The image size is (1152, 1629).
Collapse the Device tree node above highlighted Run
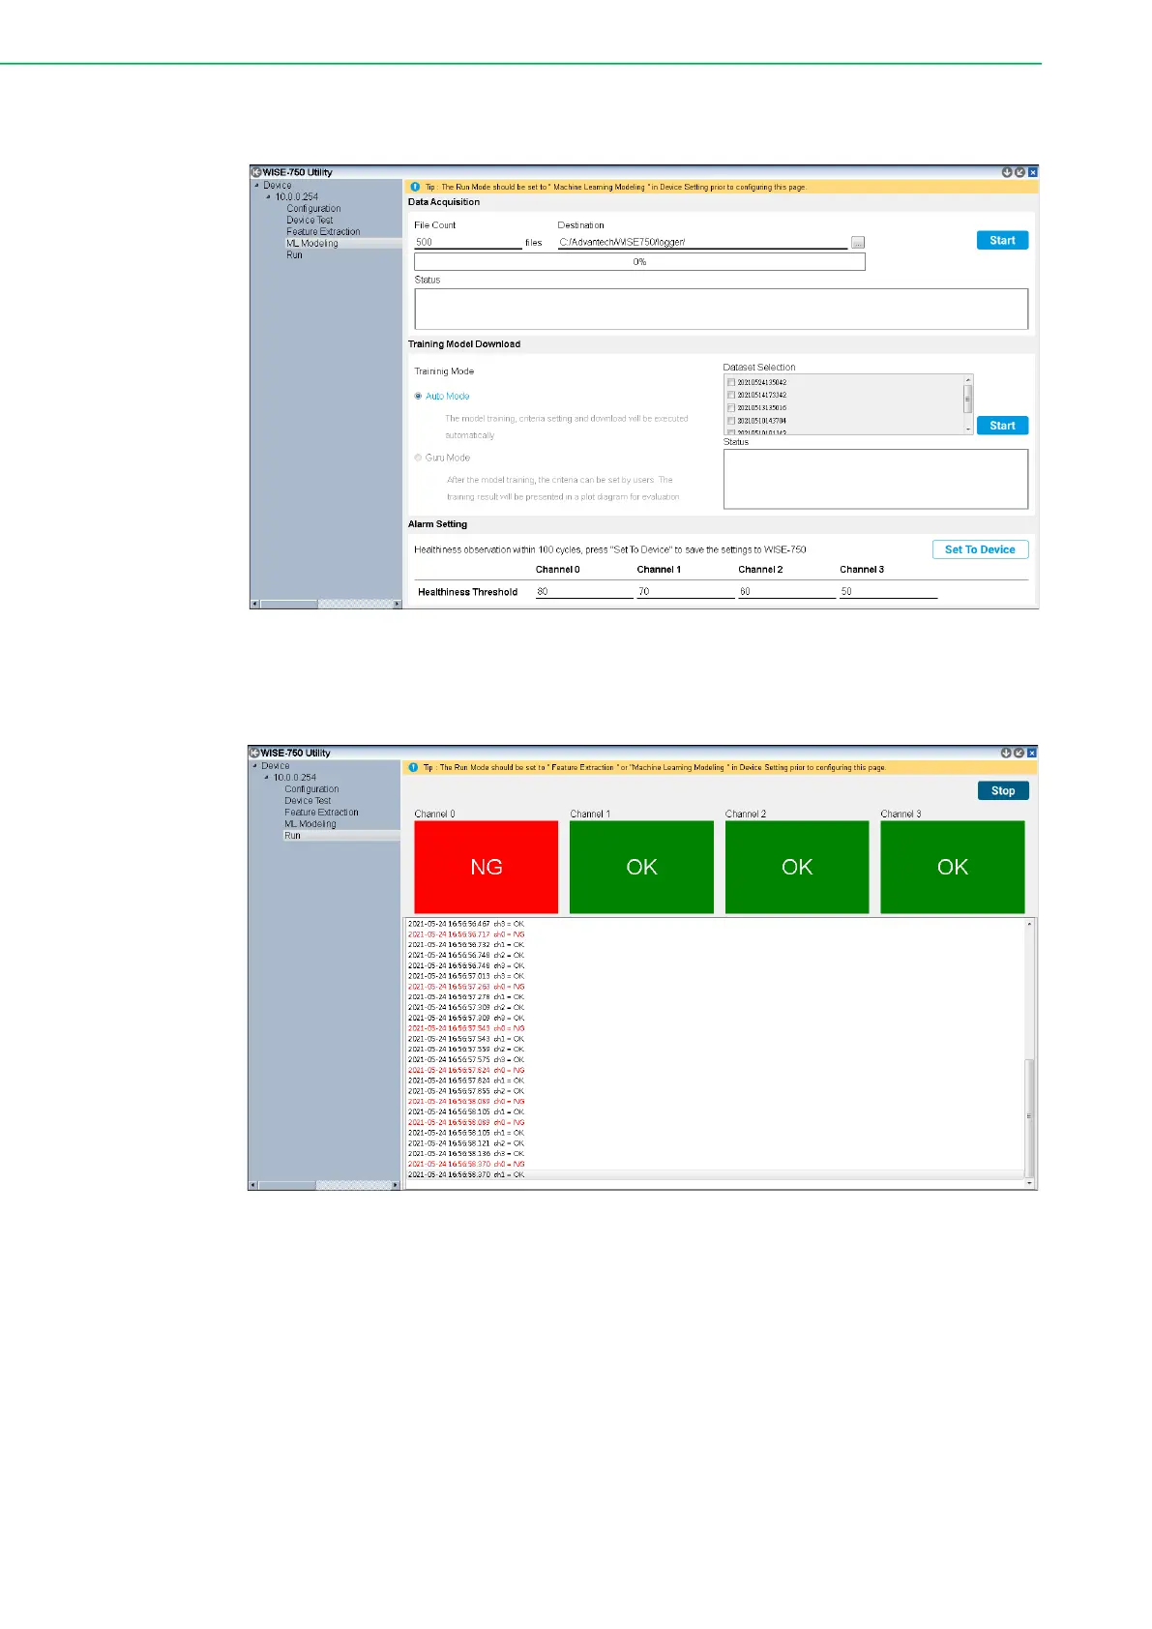tap(255, 766)
